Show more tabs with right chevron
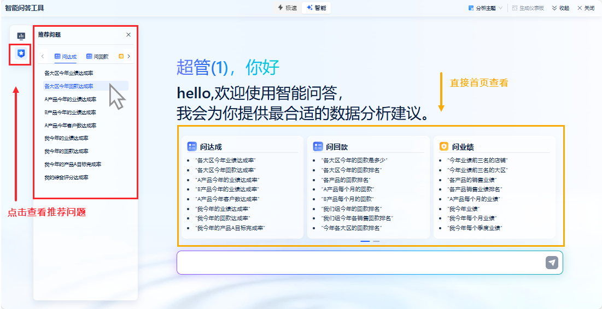 tap(128, 56)
